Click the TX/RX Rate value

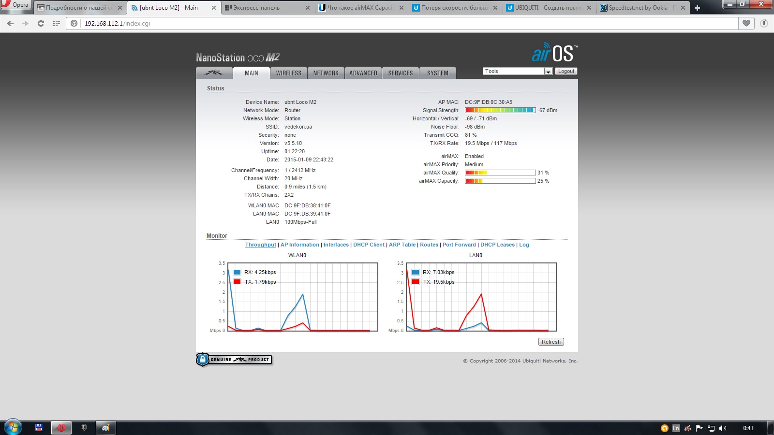(491, 143)
